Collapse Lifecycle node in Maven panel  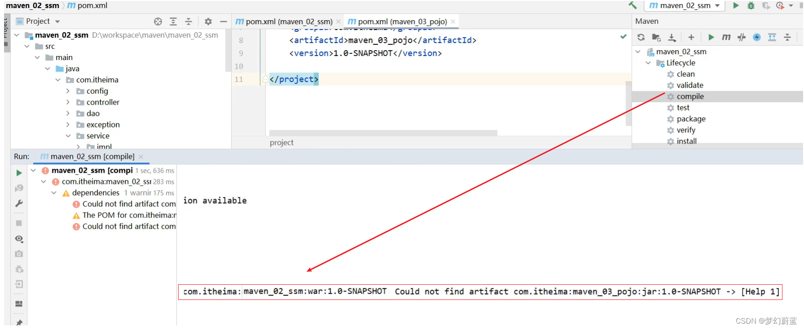(x=648, y=63)
